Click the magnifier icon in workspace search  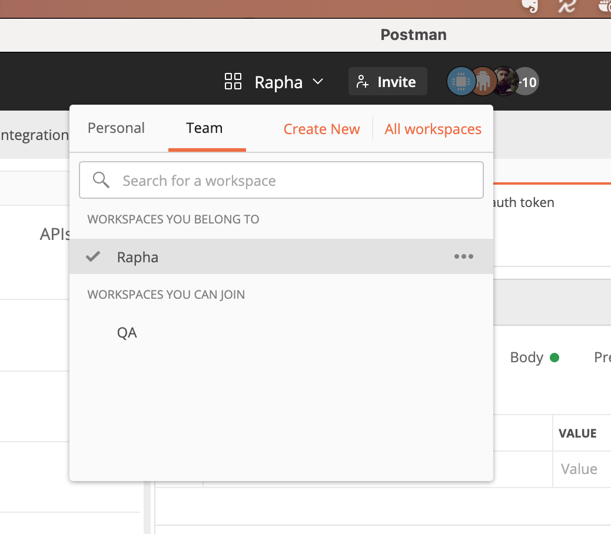click(x=101, y=181)
